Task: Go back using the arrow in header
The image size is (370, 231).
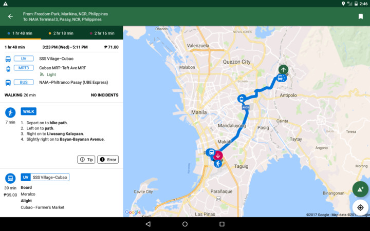Action: pyautogui.click(x=10, y=16)
